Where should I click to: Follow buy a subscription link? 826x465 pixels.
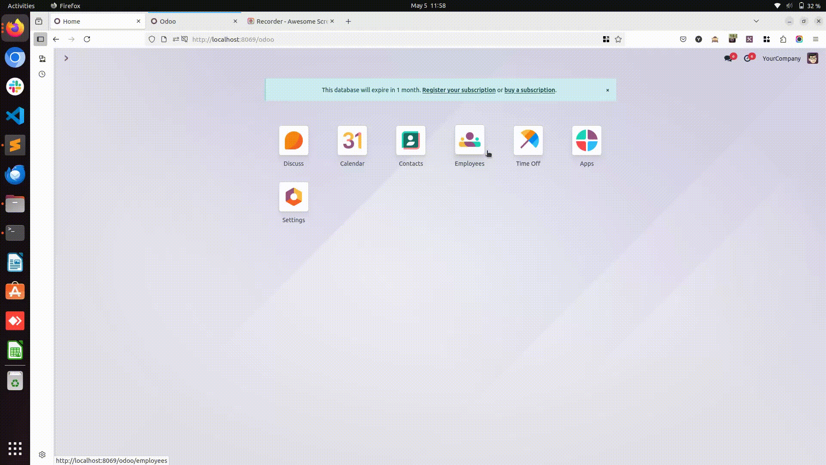pos(529,90)
